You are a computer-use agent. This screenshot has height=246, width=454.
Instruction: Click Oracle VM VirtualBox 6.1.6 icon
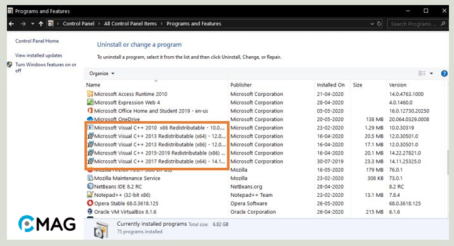coord(90,211)
